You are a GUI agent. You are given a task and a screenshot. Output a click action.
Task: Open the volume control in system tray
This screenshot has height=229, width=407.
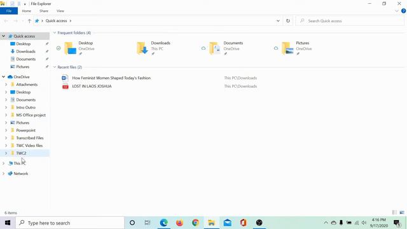(x=364, y=223)
